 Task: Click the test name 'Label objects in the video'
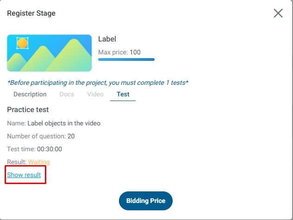(64, 123)
